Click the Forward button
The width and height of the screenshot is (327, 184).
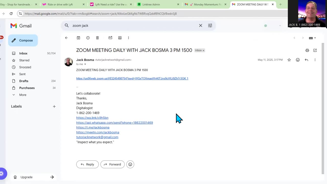click(112, 164)
